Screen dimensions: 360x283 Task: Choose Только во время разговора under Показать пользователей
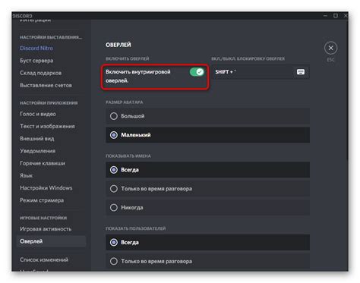pos(207,261)
